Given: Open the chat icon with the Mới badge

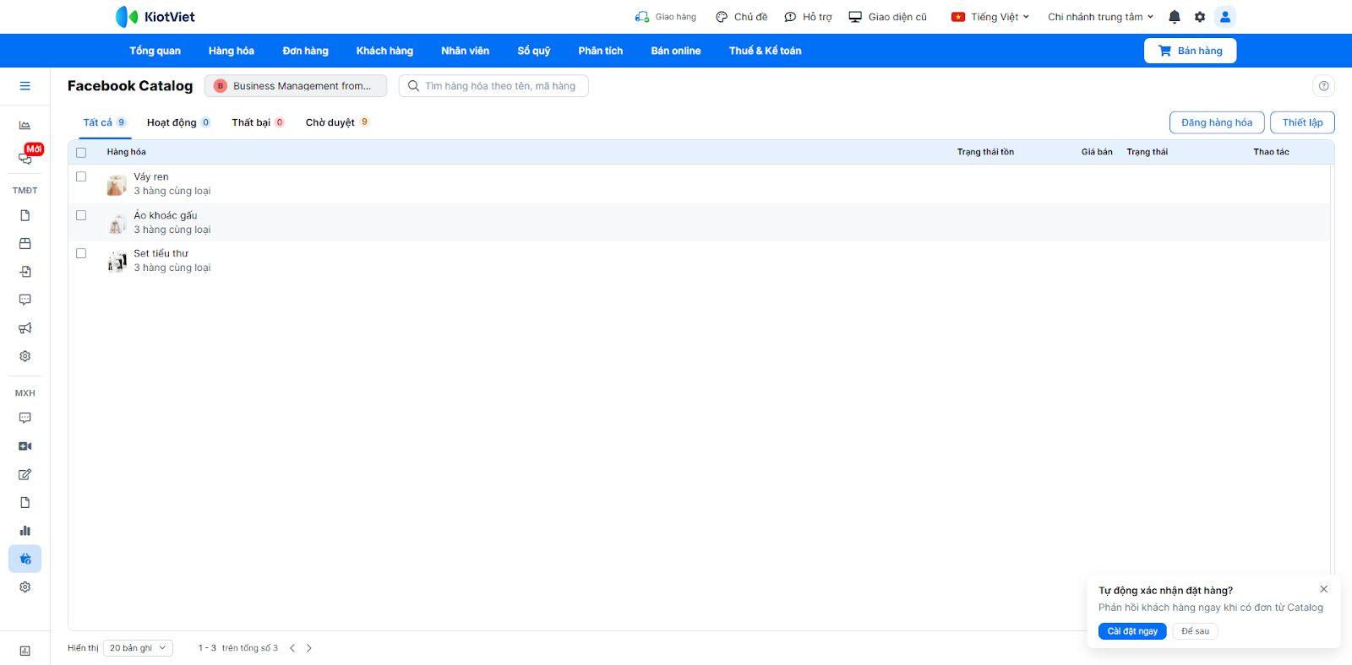Looking at the screenshot, I should pos(25,158).
